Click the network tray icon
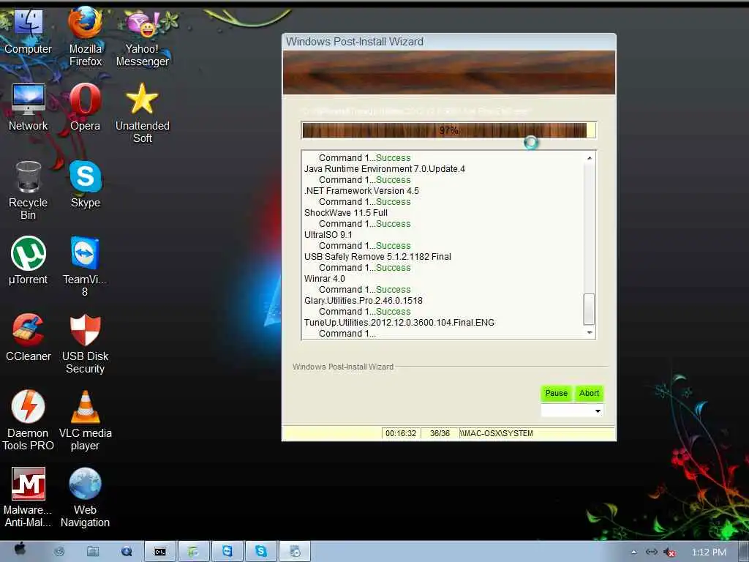Image resolution: width=749 pixels, height=562 pixels. pos(652,552)
